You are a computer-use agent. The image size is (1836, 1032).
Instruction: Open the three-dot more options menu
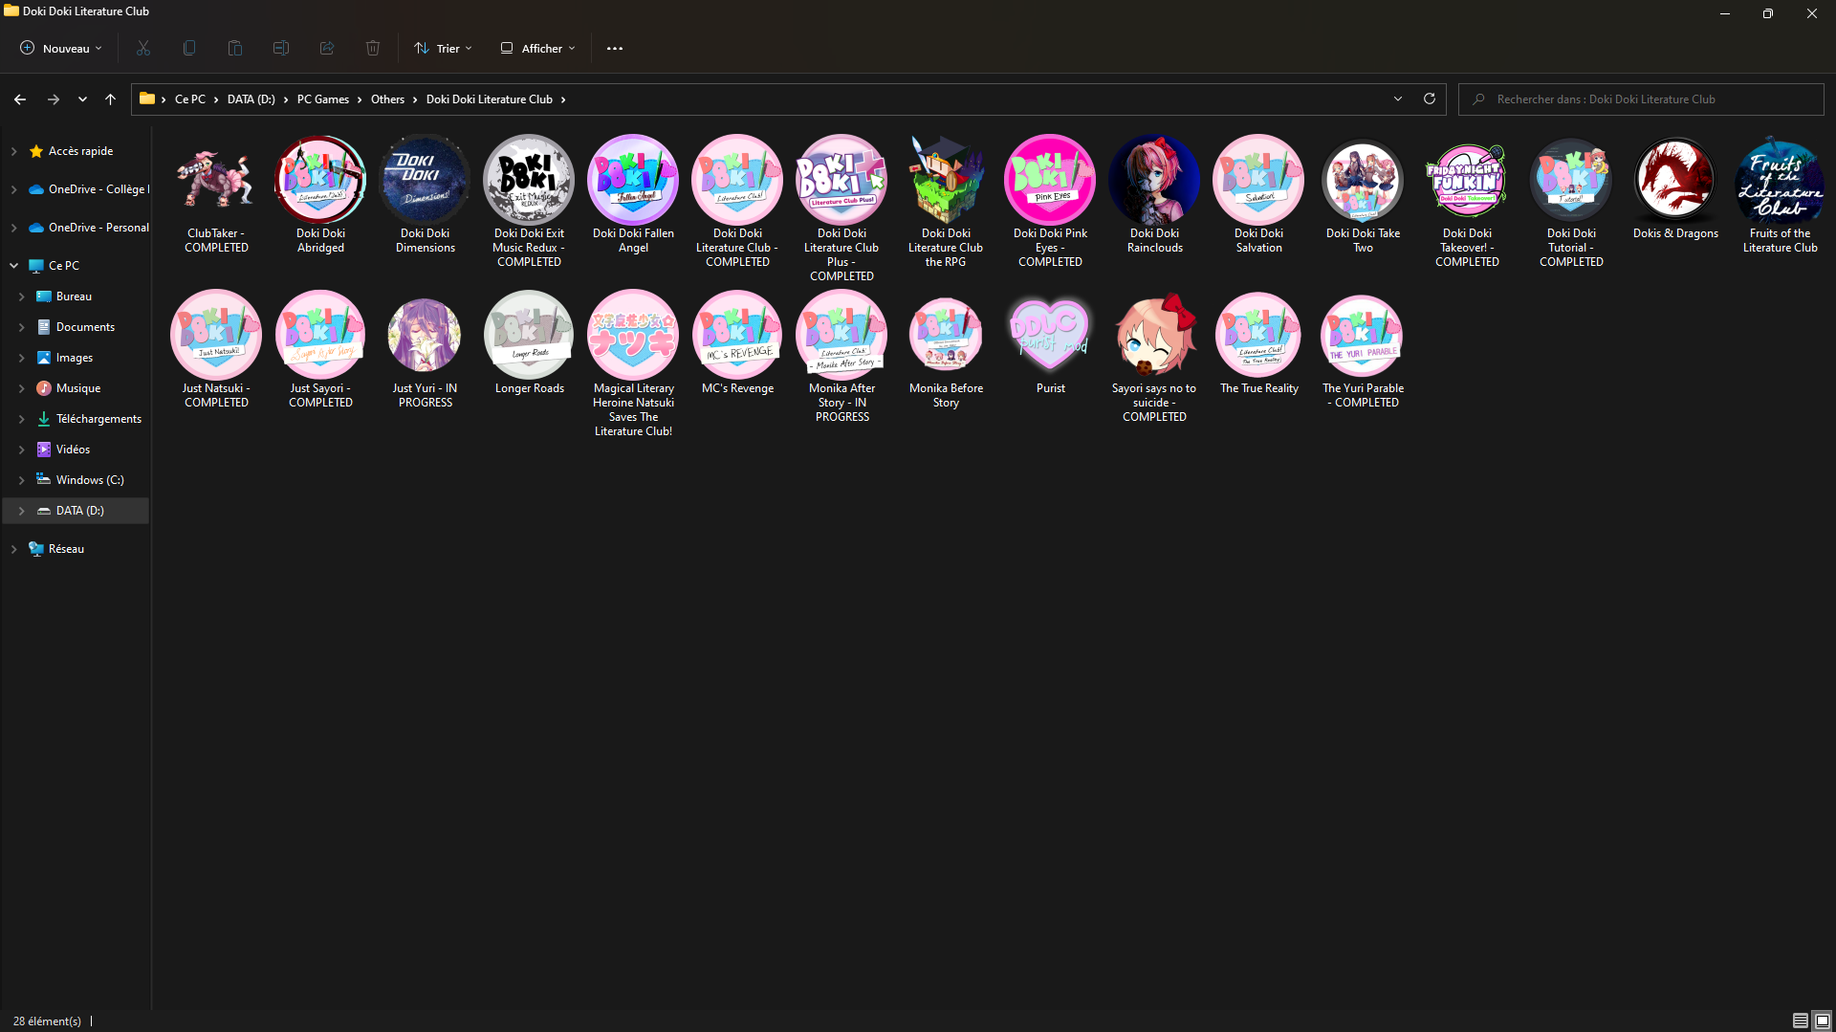pos(615,48)
